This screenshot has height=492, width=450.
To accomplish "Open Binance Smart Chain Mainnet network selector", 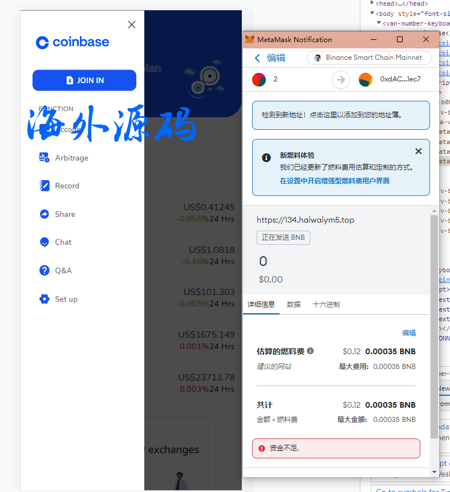I will tap(369, 58).
